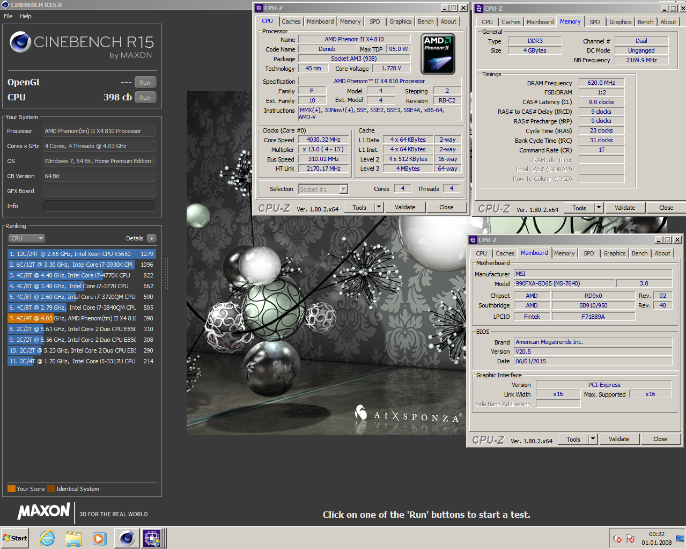This screenshot has width=686, height=549.
Task: Click the motherboard model 990FXA-GD65 field
Action: pyautogui.click(x=564, y=283)
